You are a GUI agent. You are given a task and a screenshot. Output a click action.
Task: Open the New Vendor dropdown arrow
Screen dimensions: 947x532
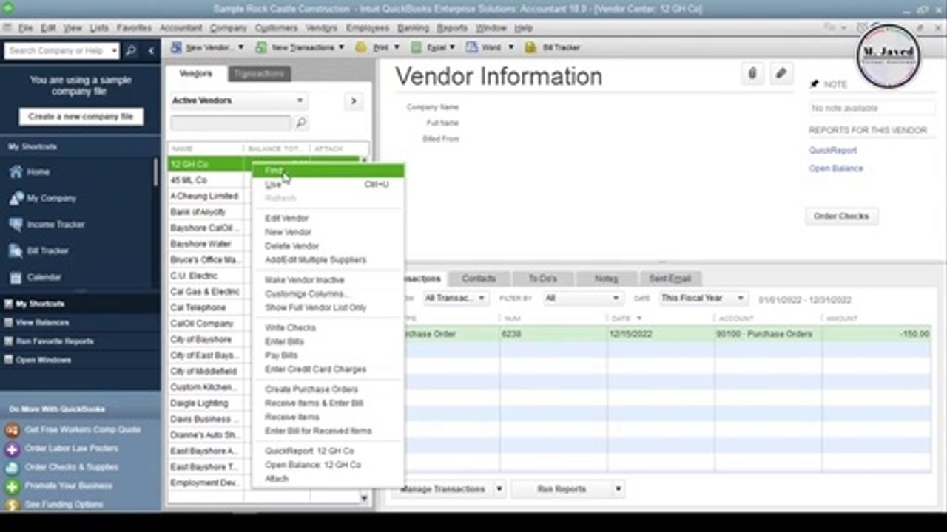tap(240, 47)
